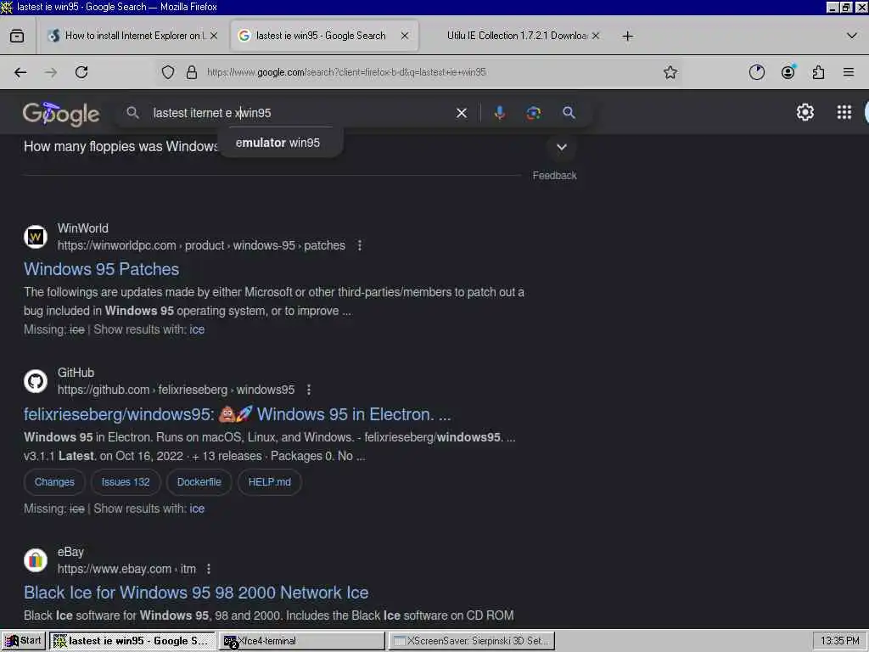
Task: Open the 'Windows 95 Patches' result
Action: [x=102, y=269]
